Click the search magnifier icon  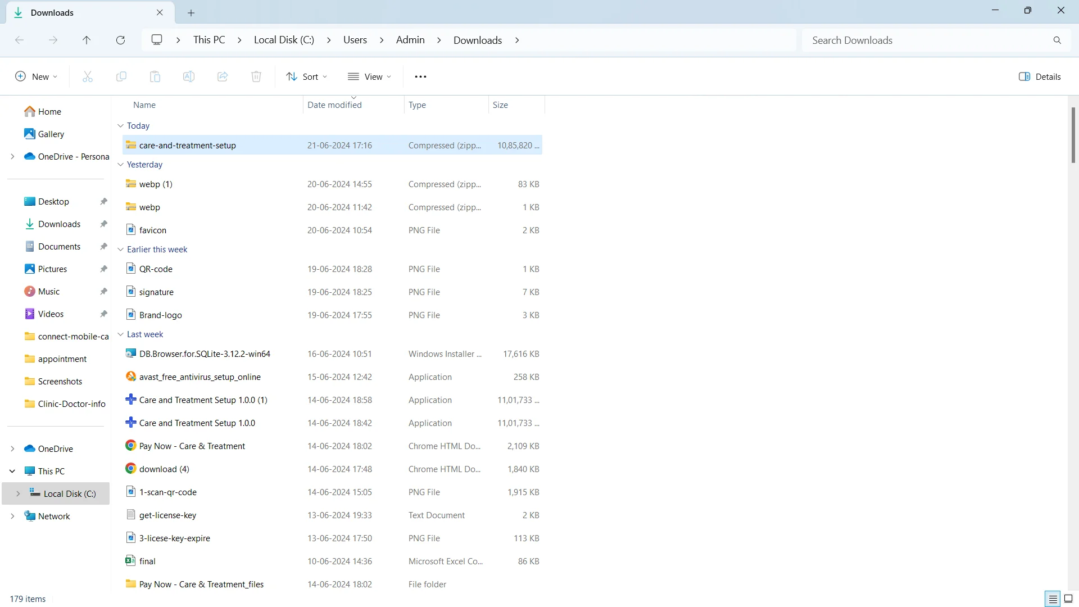pyautogui.click(x=1057, y=40)
